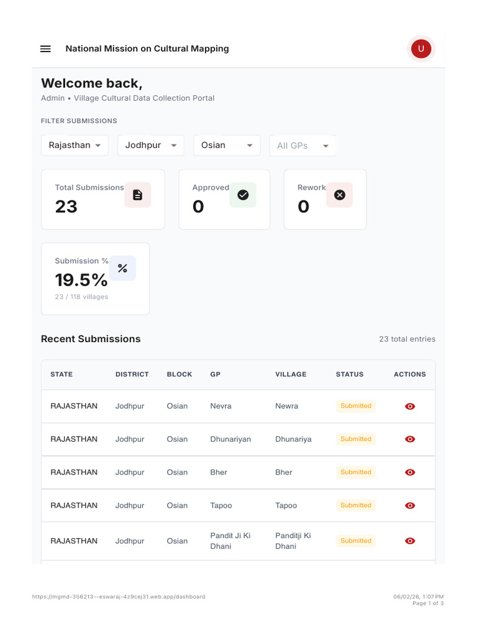
Task: Open the hamburger navigation menu
Action: pos(45,49)
